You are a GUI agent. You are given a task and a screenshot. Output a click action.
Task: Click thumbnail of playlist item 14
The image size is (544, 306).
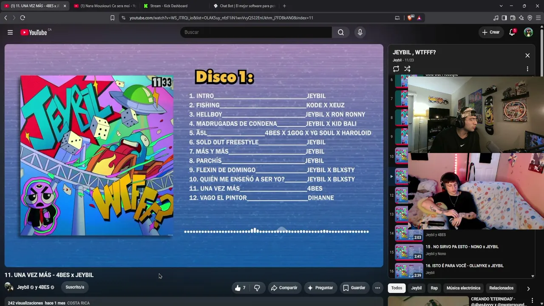coord(409,233)
